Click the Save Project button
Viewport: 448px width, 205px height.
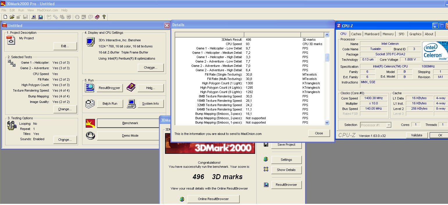[x=286, y=145]
